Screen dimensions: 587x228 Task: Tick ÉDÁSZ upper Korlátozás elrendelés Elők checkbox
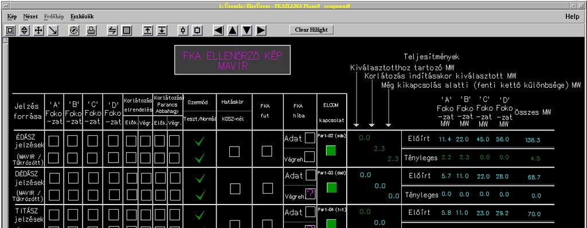click(x=131, y=141)
